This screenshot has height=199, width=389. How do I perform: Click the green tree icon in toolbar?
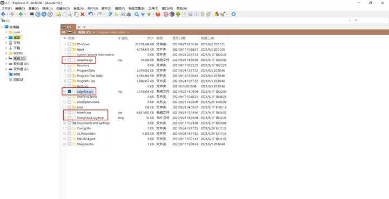click(178, 15)
